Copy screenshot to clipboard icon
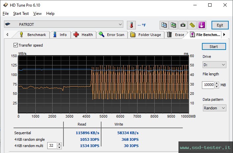The image size is (233, 153). [x=173, y=25]
